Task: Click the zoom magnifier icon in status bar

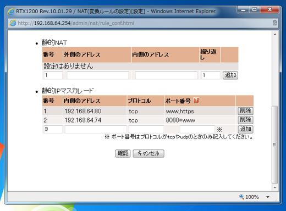Action: pos(241,197)
